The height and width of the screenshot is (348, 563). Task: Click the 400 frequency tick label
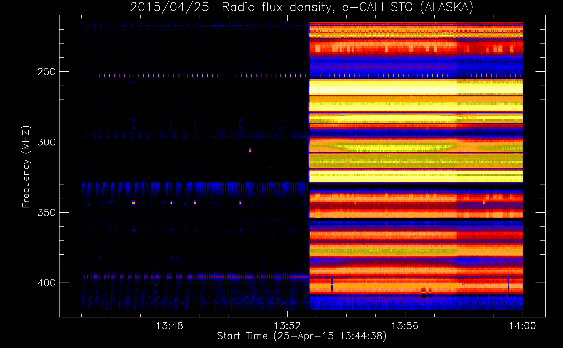tap(46, 283)
